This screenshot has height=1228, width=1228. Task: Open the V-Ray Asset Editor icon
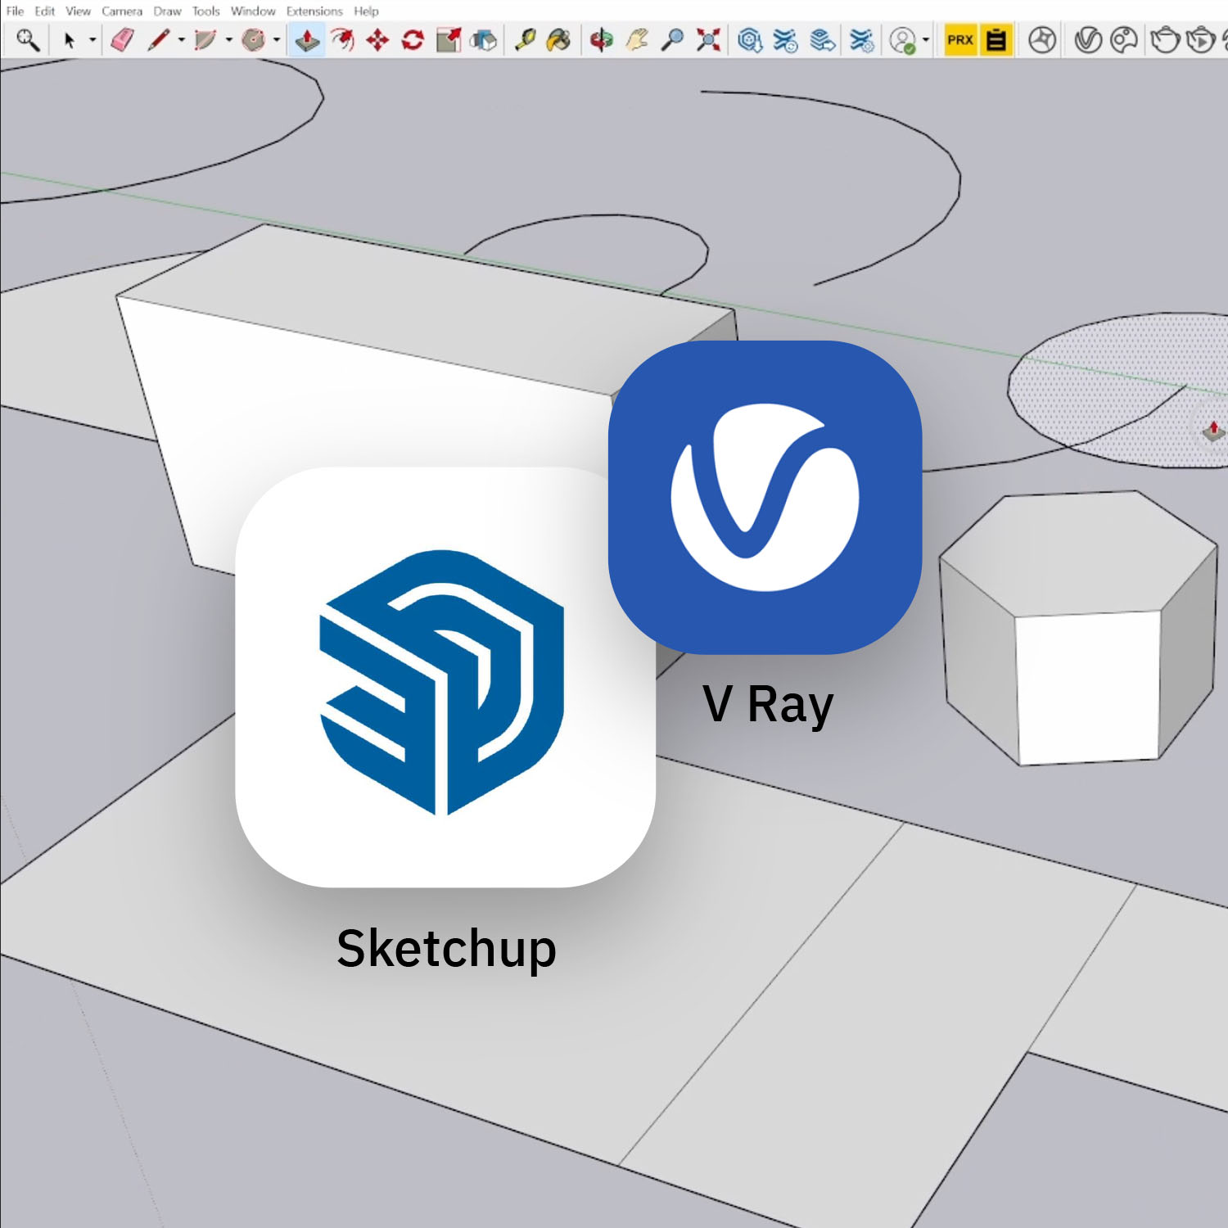point(1088,40)
